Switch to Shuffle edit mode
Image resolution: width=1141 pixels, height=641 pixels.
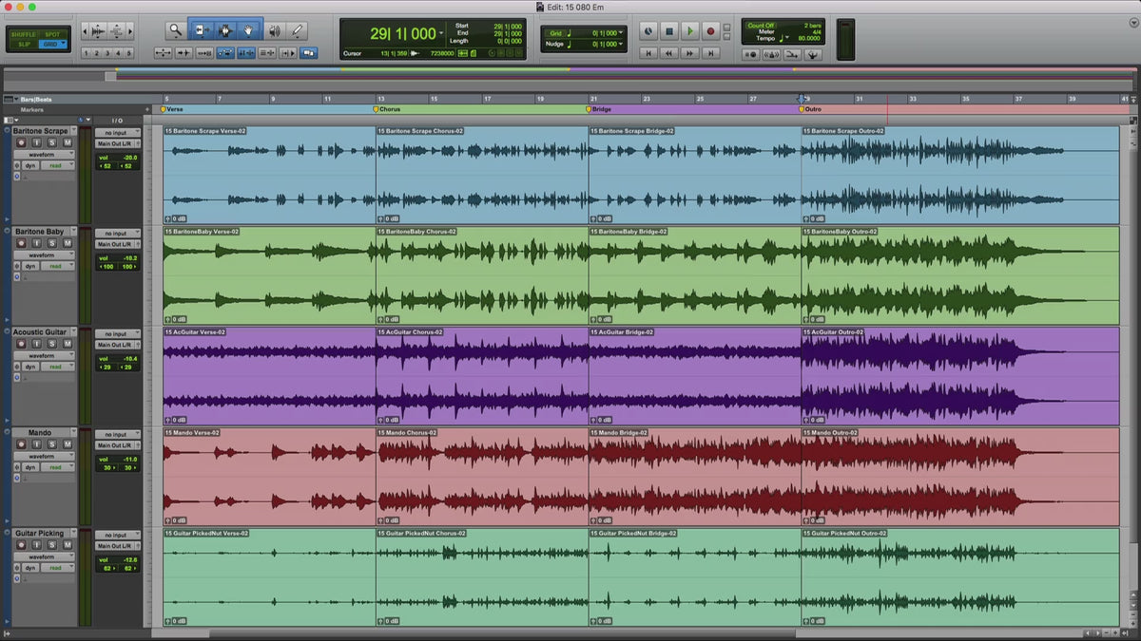[24, 34]
